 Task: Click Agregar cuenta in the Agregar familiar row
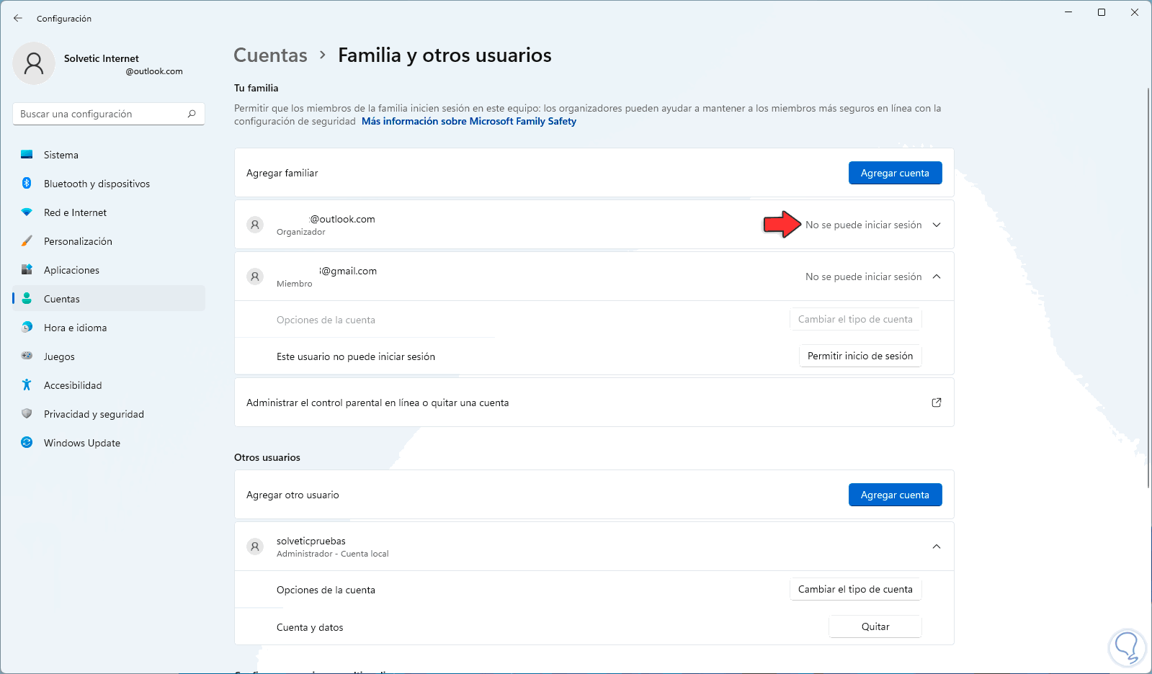(895, 173)
